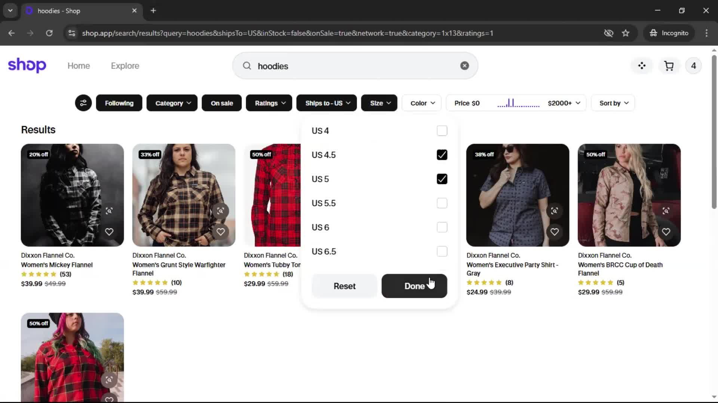
Task: Expand the Color filter dropdown
Action: click(422, 103)
